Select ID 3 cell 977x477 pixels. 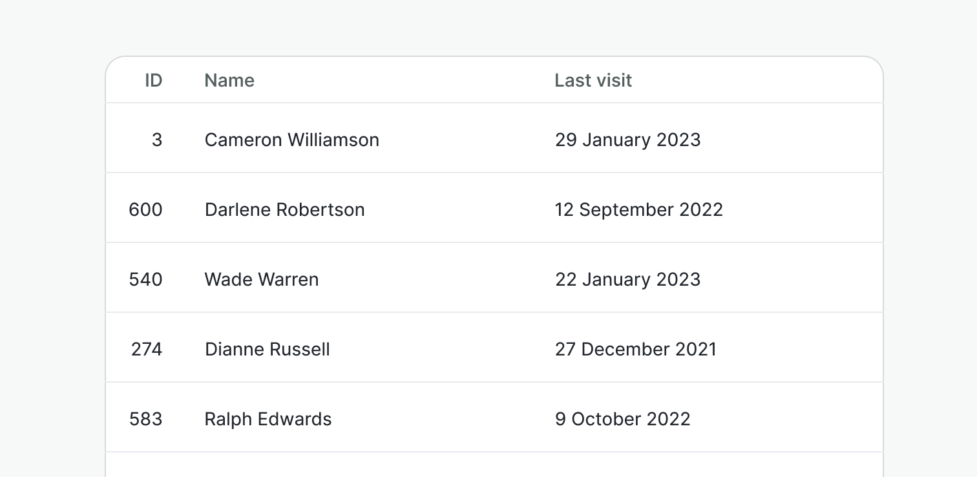click(x=157, y=140)
